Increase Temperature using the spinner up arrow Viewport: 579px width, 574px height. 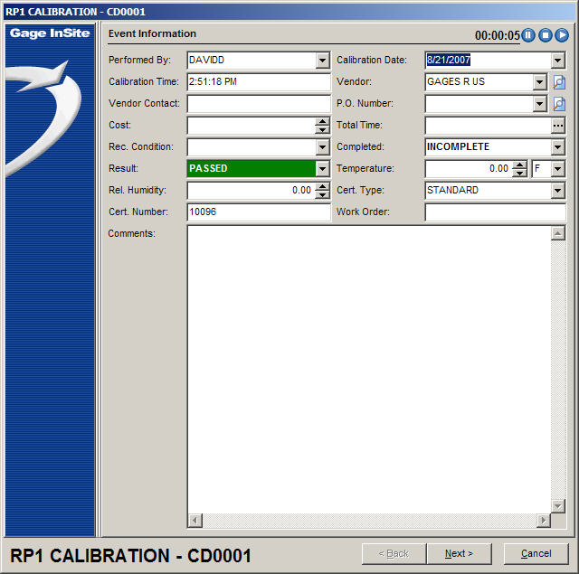click(x=519, y=165)
